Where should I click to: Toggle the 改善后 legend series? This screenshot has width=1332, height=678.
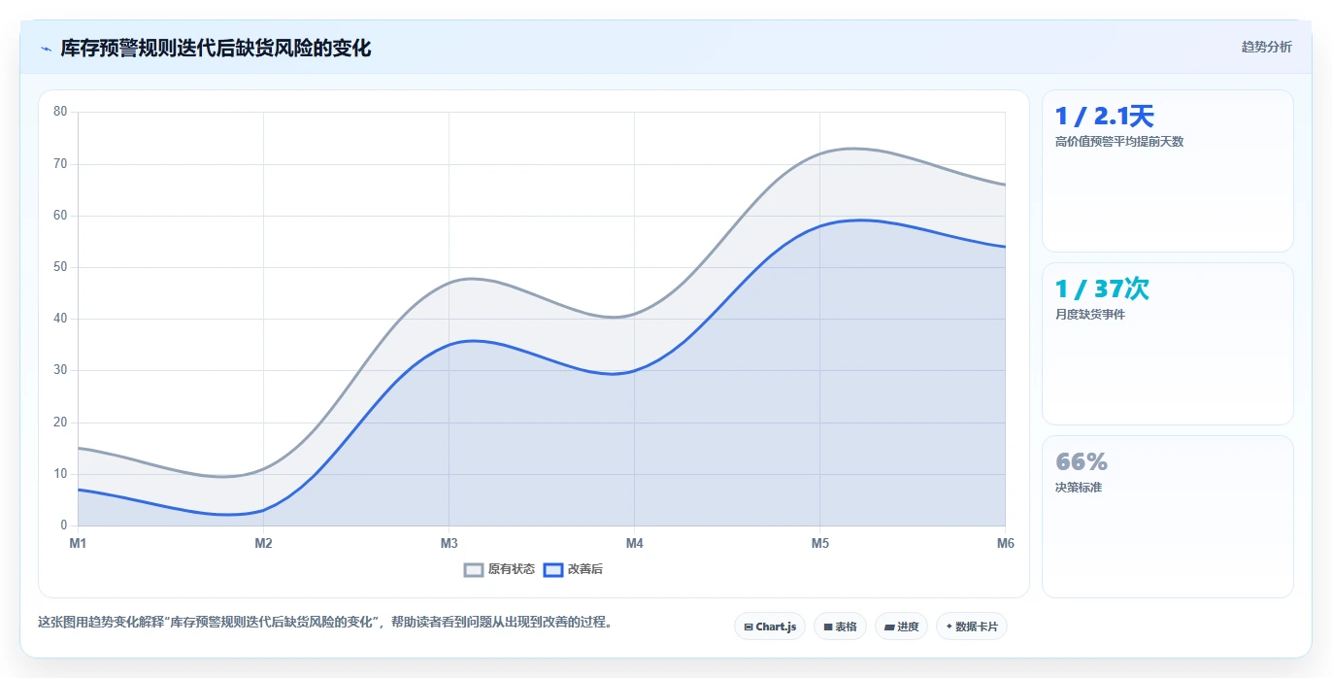pos(573,569)
